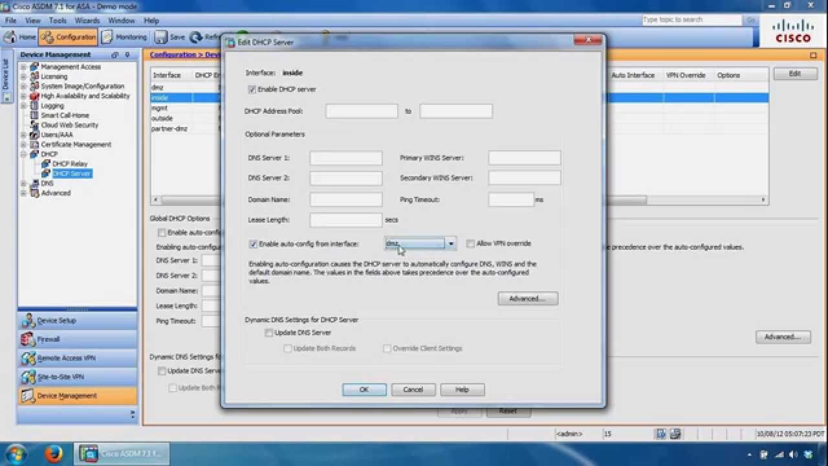Viewport: 828px width, 466px height.
Task: Select Smart Call-Home in the tree
Action: click(x=65, y=115)
